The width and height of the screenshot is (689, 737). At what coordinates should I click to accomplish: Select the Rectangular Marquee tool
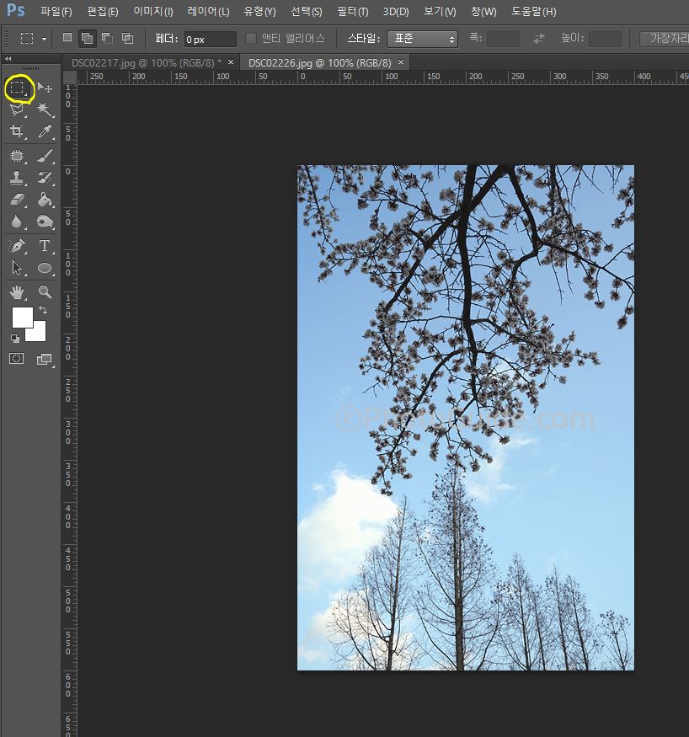tap(17, 88)
